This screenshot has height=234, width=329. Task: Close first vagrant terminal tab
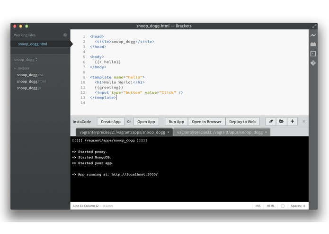coord(168,132)
